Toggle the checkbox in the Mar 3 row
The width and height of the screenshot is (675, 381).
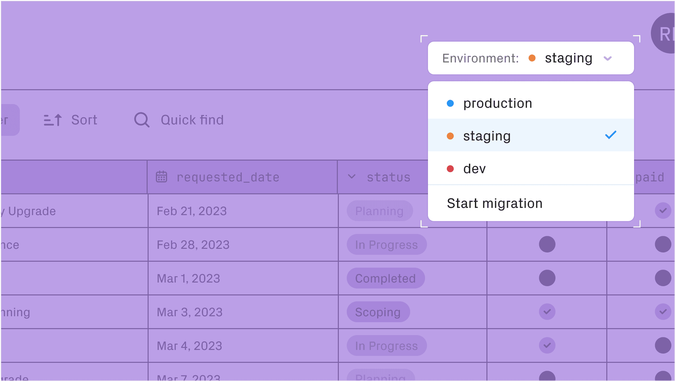click(547, 312)
